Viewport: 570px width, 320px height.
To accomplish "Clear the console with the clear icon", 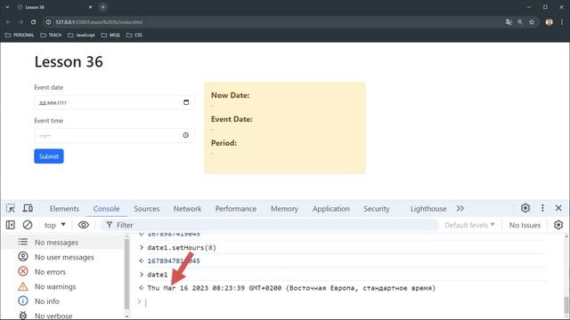I will (28, 225).
